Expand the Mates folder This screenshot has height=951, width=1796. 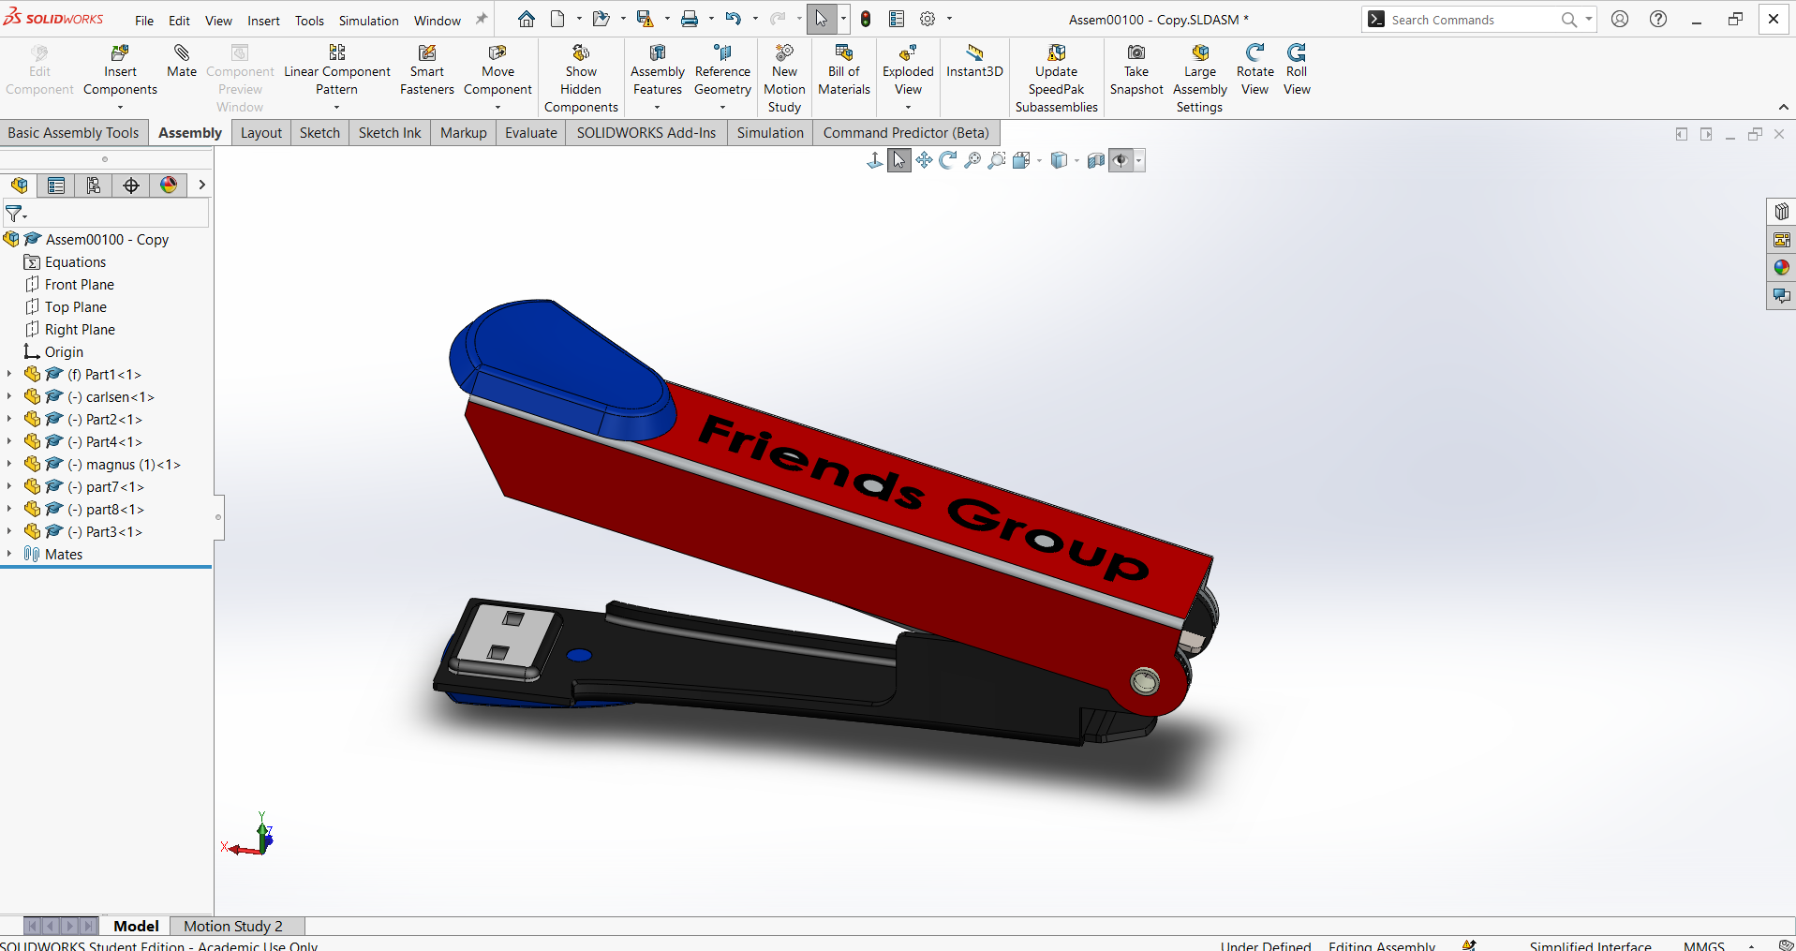tap(9, 555)
